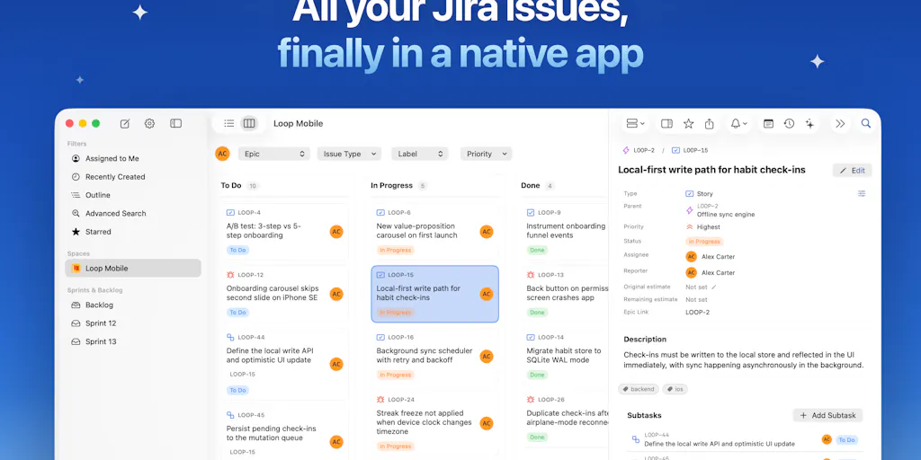Screen dimensions: 921x460
Task: Open the Epic filter dropdown
Action: point(274,154)
